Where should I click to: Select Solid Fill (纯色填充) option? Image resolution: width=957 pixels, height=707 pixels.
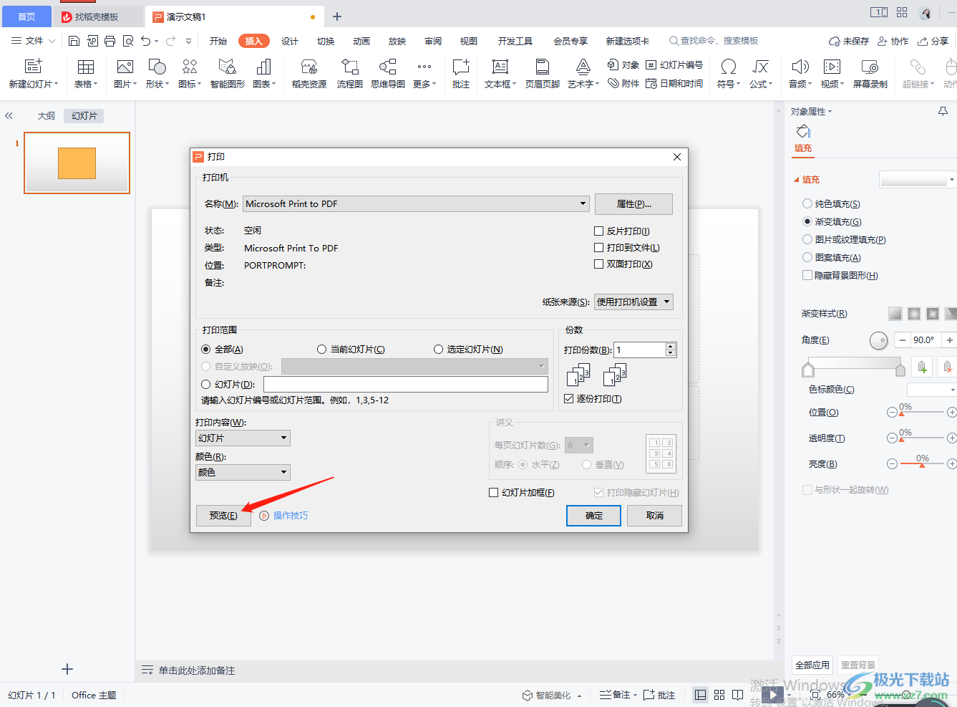pyautogui.click(x=807, y=204)
